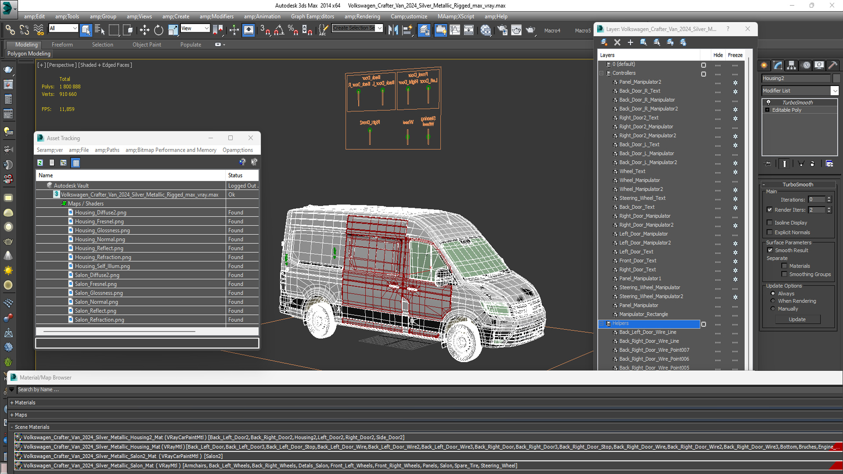Expand the Maps section in browser
Image resolution: width=843 pixels, height=474 pixels.
(12, 415)
